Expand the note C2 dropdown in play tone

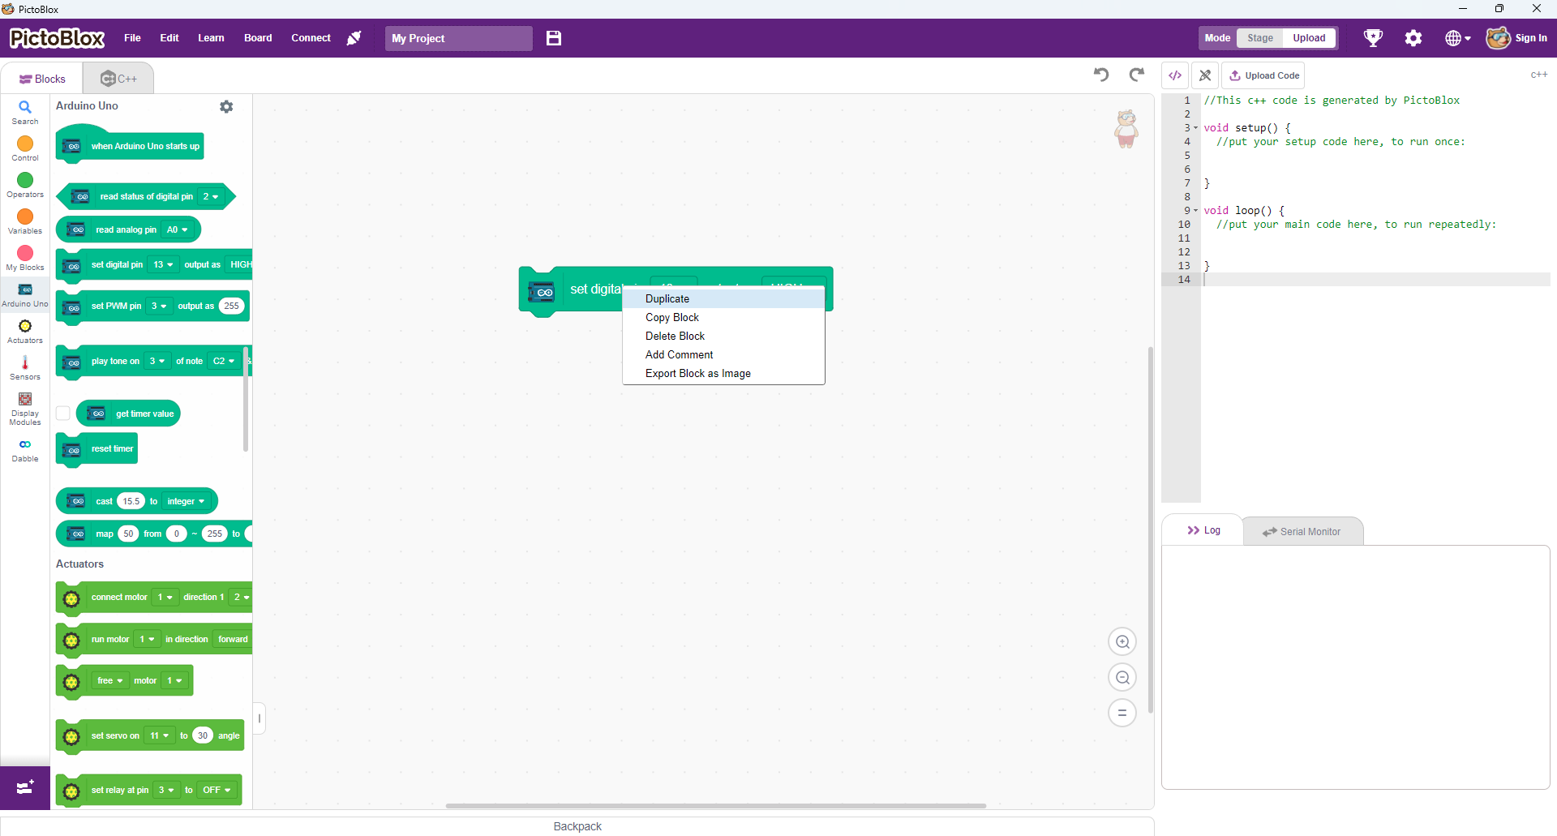222,361
